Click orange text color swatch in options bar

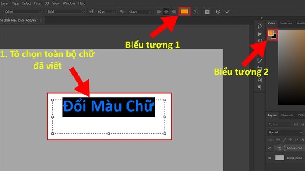[184, 12]
